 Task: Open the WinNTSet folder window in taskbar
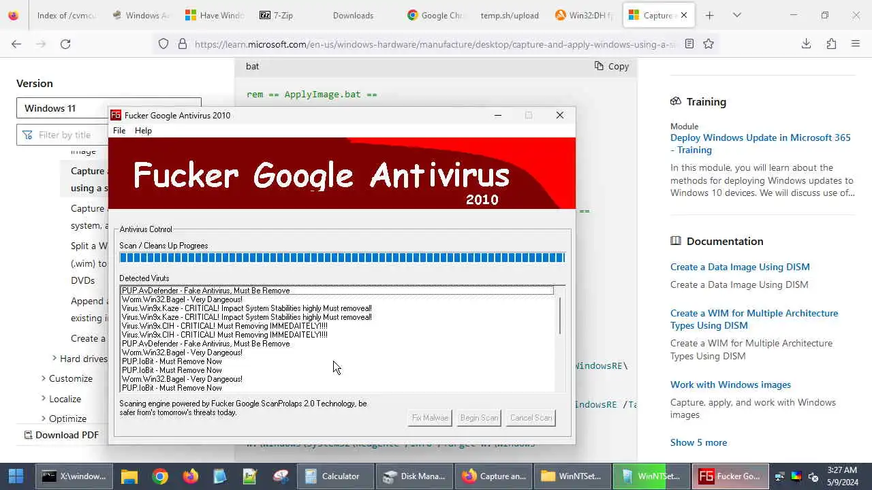tap(572, 476)
